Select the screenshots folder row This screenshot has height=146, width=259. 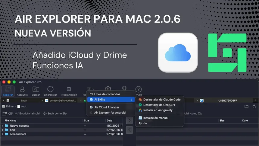tap(61, 134)
